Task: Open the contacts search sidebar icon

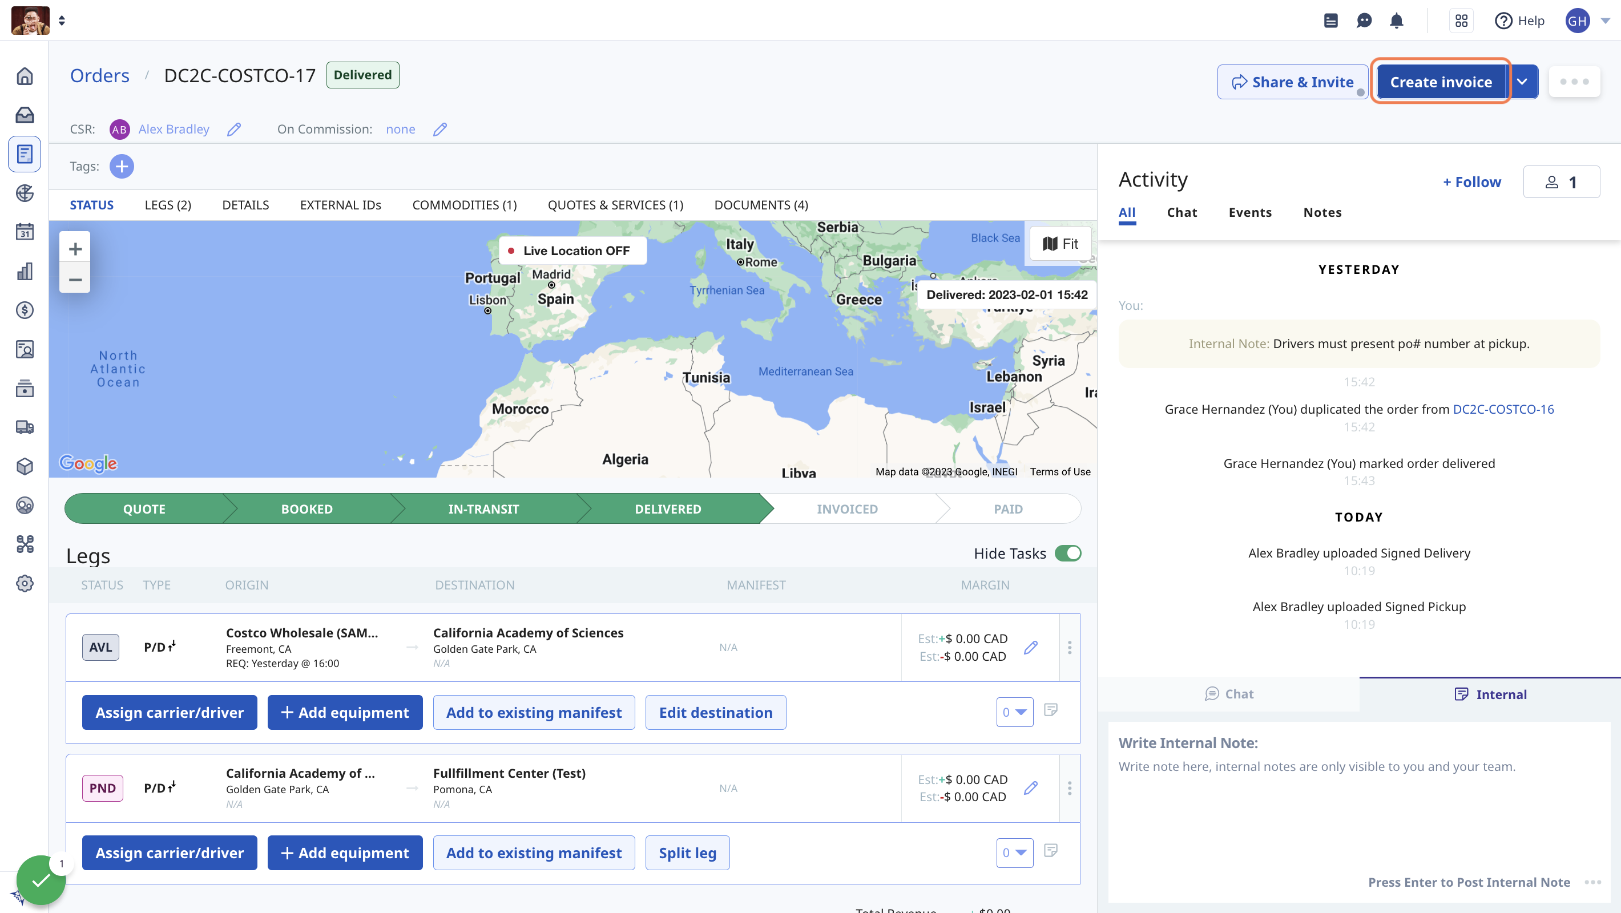Action: coord(25,349)
